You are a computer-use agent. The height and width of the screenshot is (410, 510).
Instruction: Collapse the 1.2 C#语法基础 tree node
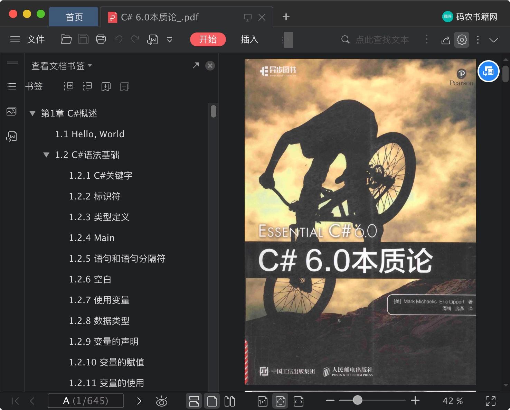coord(46,155)
